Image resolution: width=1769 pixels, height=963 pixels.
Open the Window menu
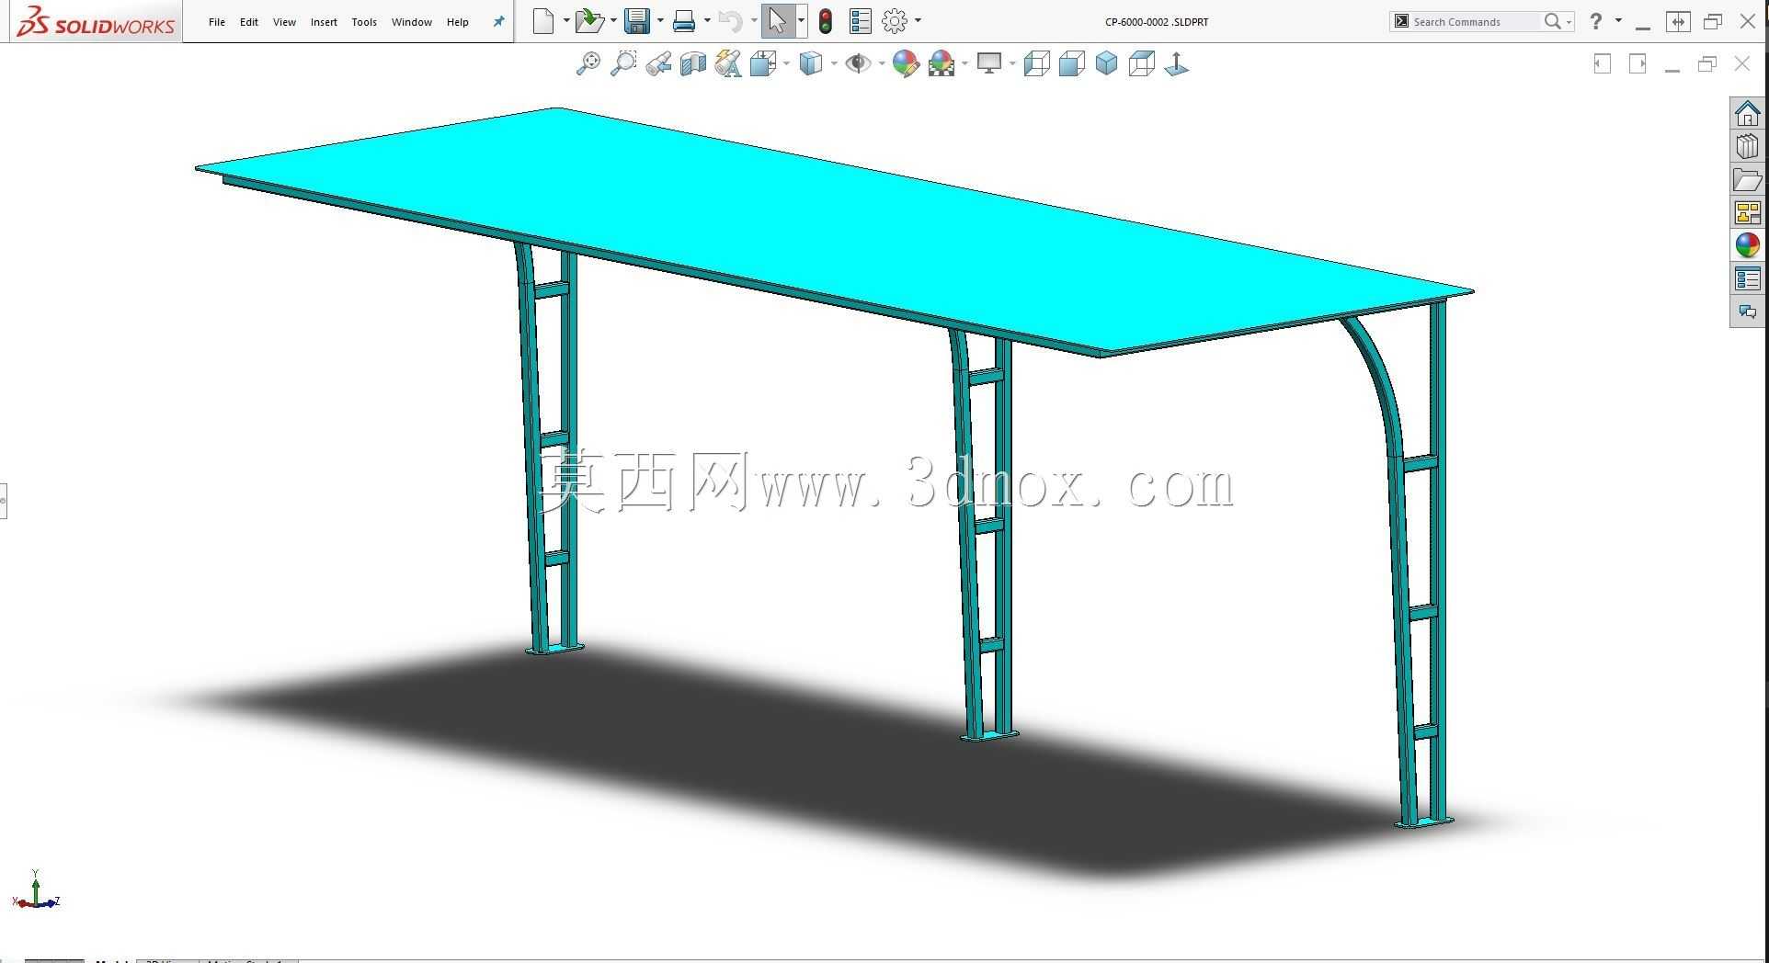(x=412, y=22)
